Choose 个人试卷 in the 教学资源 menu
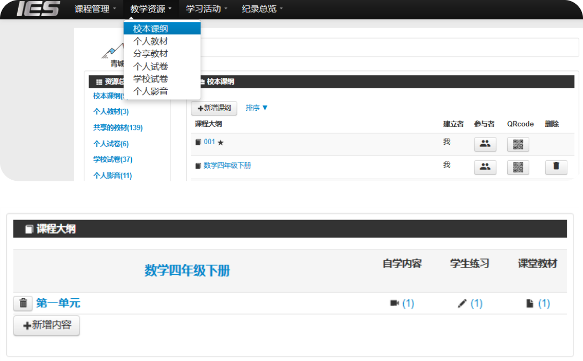 coord(151,66)
